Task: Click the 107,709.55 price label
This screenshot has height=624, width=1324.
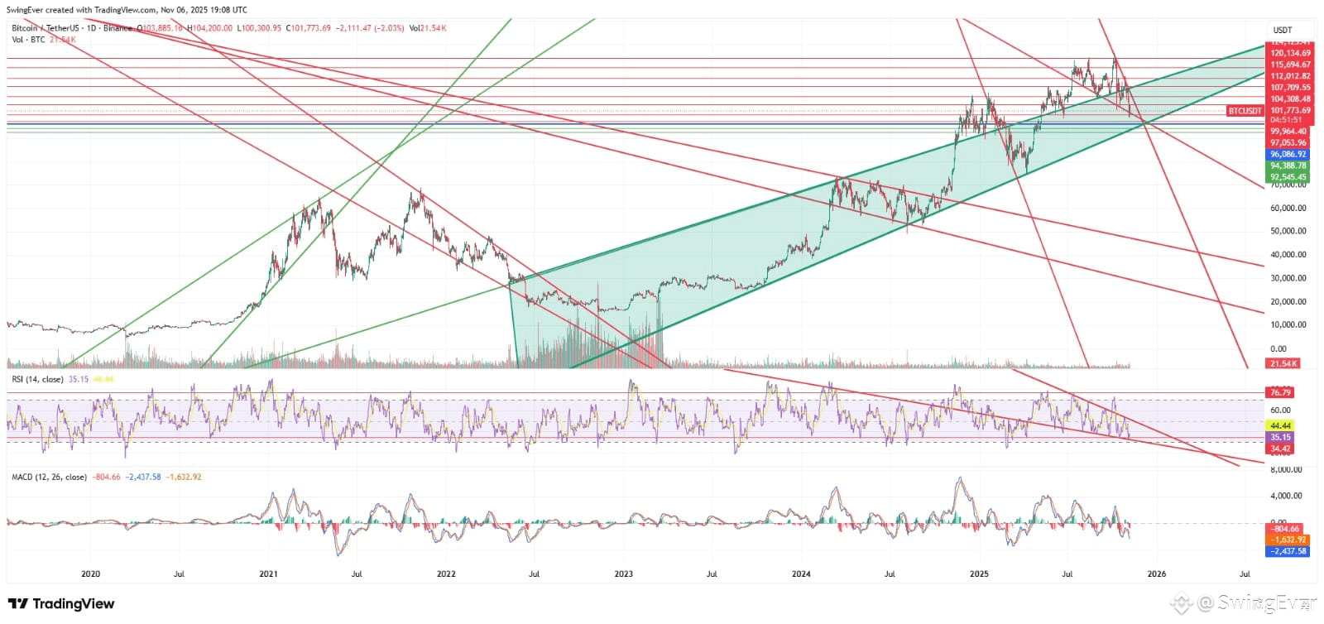Action: (1290, 88)
